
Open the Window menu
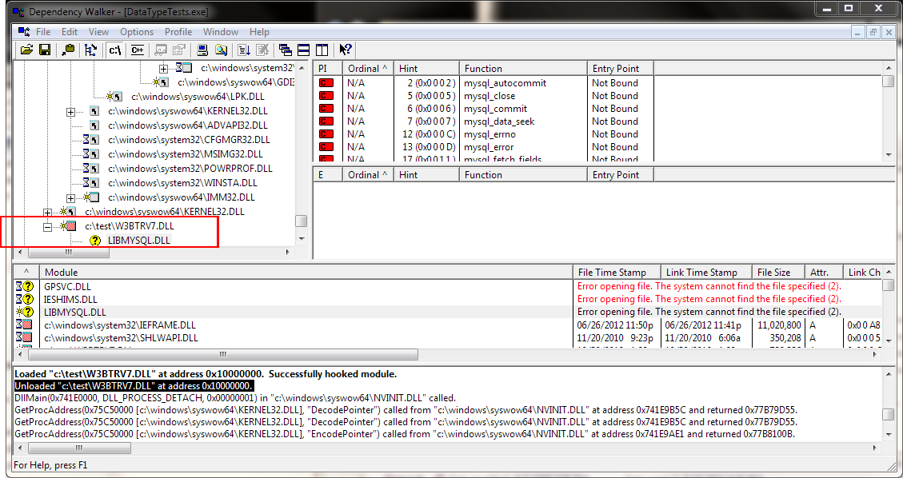point(221,32)
